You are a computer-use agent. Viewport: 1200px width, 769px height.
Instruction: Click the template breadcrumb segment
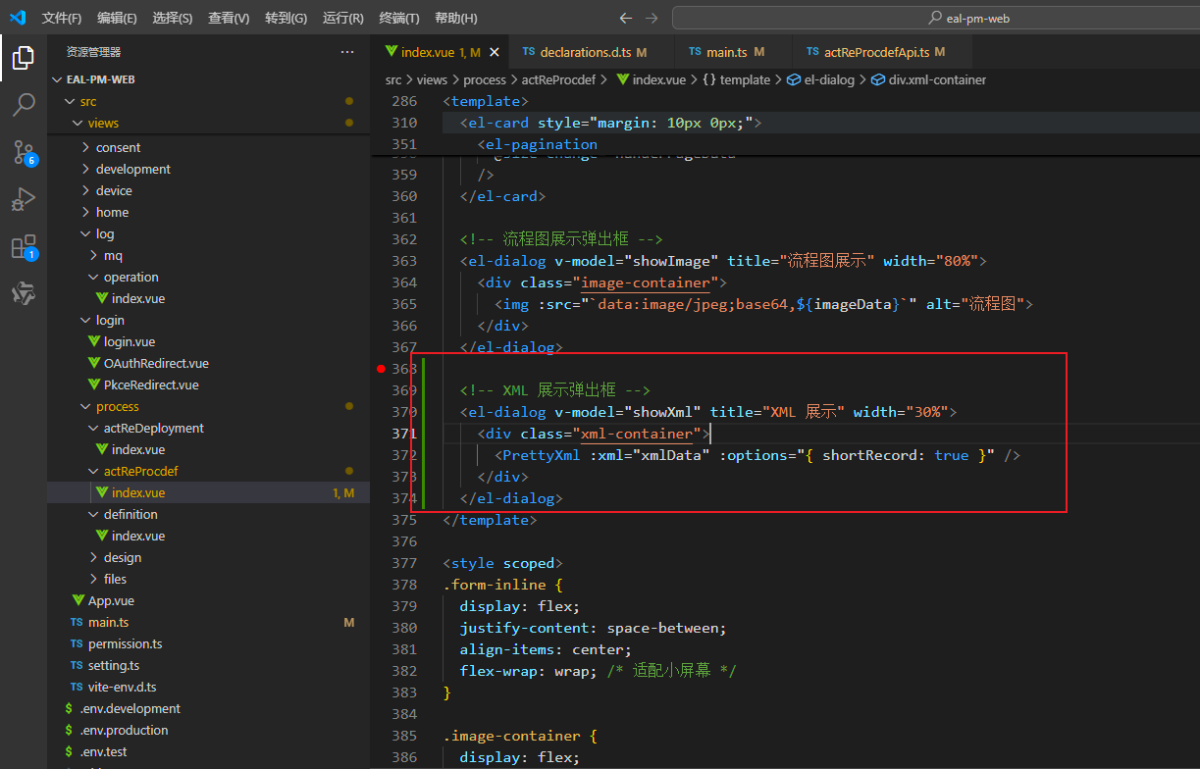pos(736,79)
